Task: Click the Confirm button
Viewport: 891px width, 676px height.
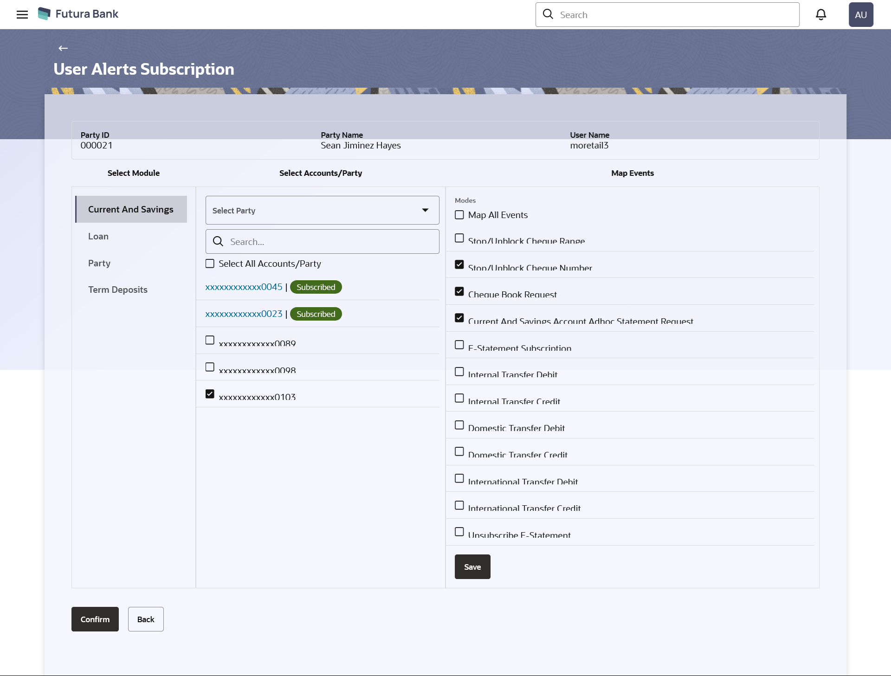Action: 95,619
